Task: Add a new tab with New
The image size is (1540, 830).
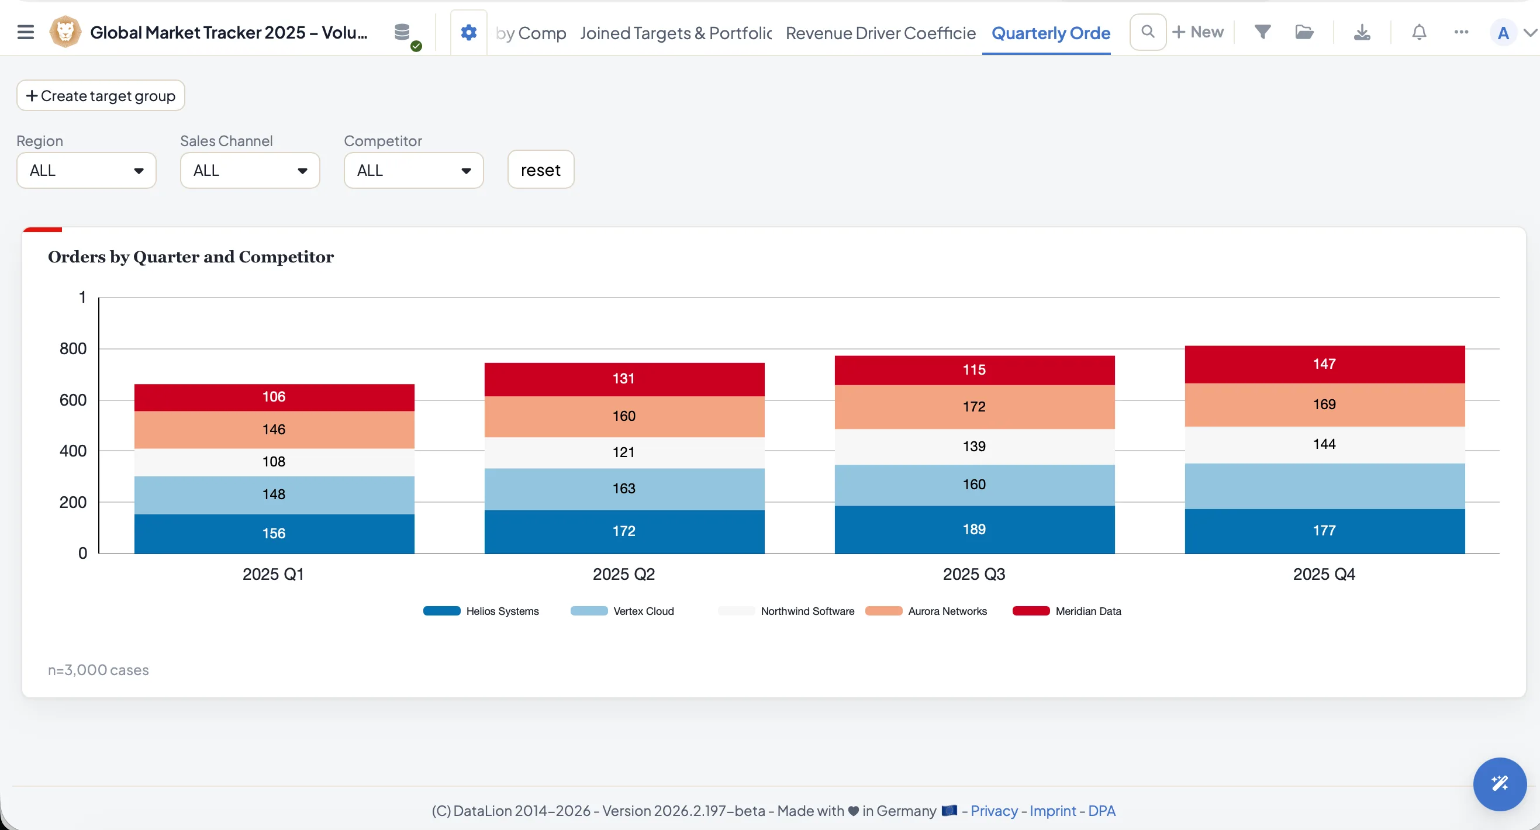Action: pos(1198,32)
